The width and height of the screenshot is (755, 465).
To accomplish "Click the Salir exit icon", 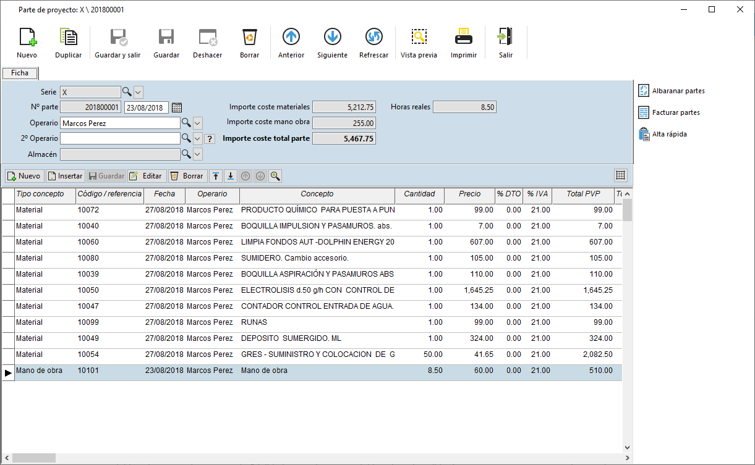I will (505, 37).
